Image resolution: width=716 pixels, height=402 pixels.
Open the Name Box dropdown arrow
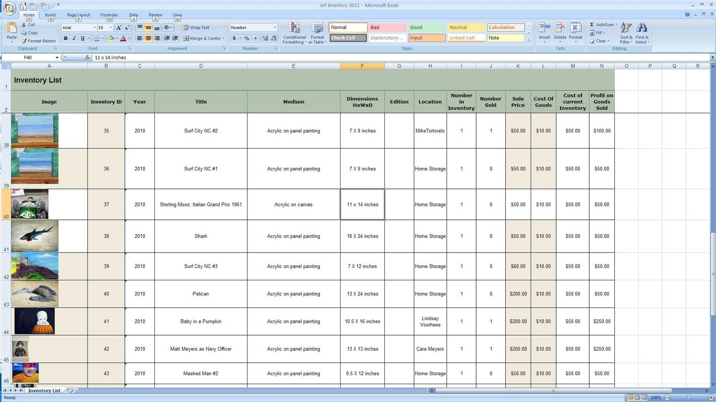57,58
